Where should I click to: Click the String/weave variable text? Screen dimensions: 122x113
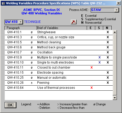click(x=46, y=32)
